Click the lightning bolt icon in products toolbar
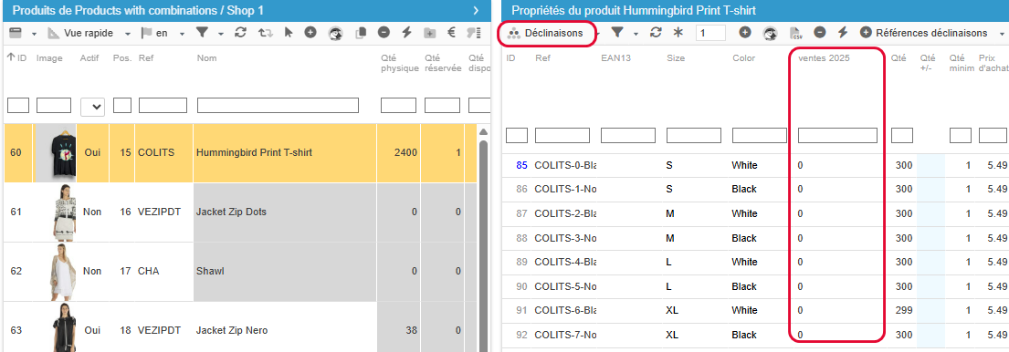Image resolution: width=1009 pixels, height=352 pixels. [406, 33]
